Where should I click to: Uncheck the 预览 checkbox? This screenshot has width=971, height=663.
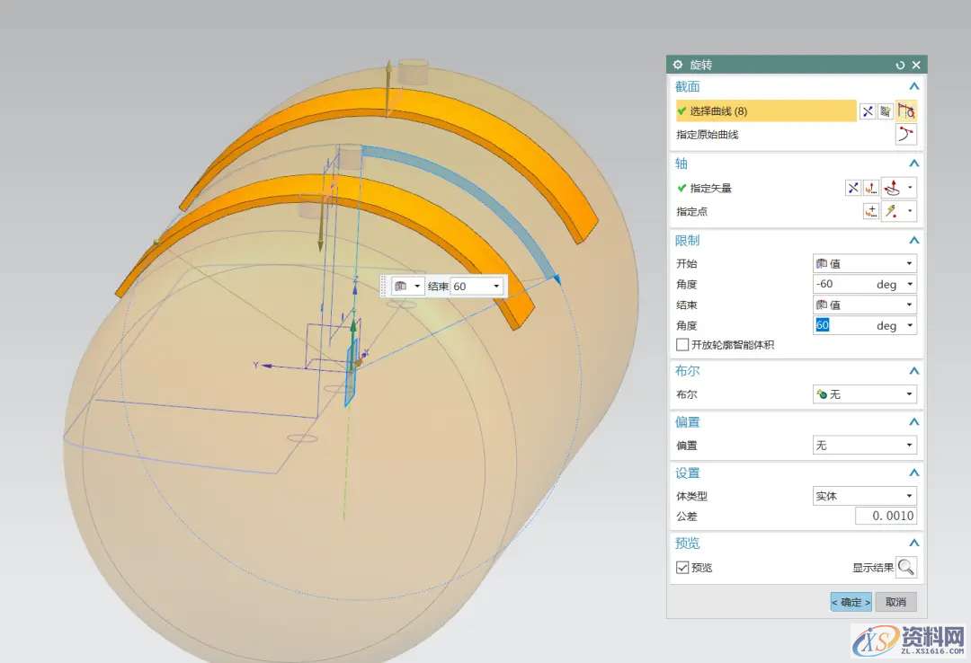coord(683,568)
